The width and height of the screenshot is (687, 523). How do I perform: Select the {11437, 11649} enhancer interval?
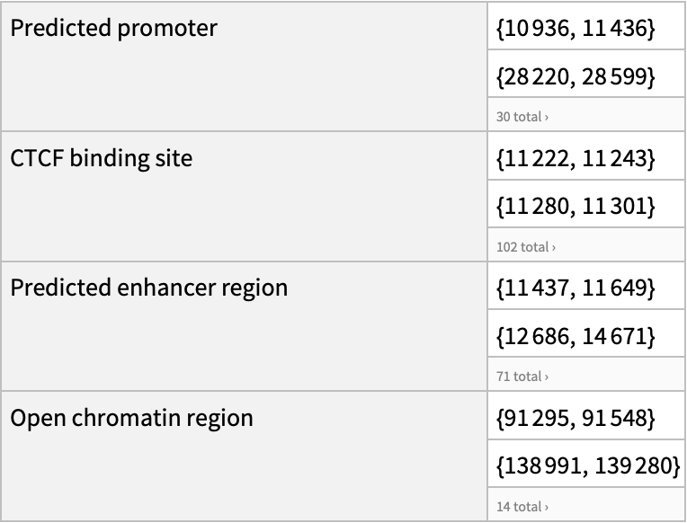tap(576, 288)
